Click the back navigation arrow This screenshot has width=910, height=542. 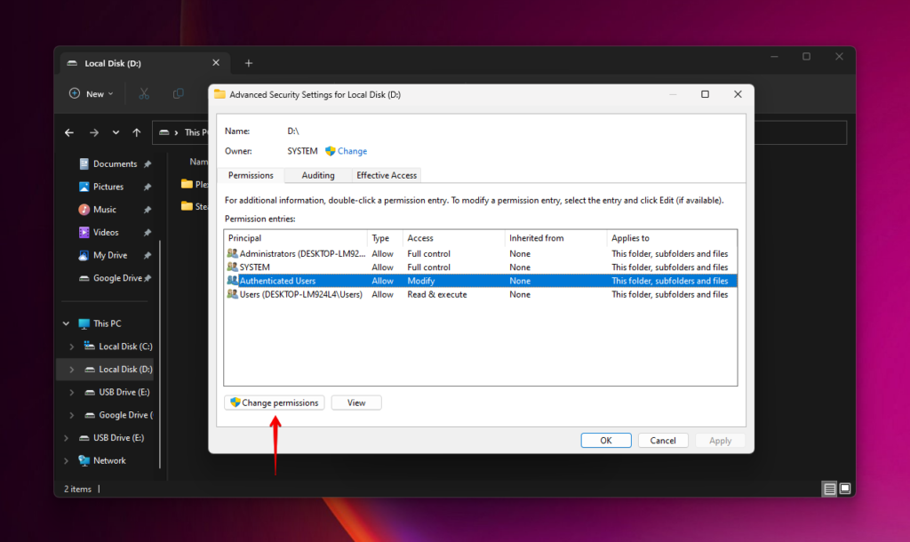[x=68, y=132]
